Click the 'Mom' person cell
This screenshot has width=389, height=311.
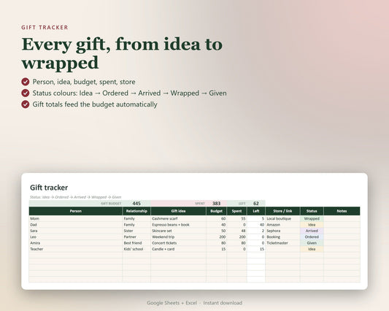76,219
